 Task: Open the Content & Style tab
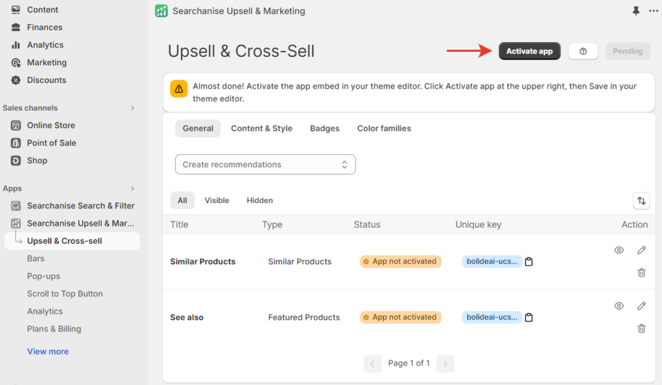261,128
